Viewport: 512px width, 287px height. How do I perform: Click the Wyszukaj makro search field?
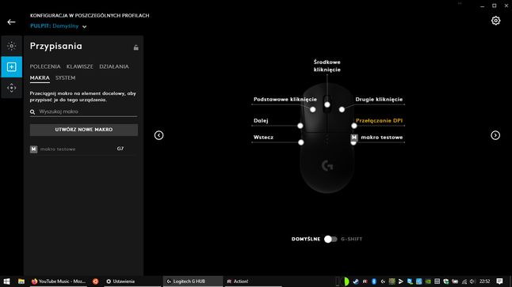click(84, 111)
